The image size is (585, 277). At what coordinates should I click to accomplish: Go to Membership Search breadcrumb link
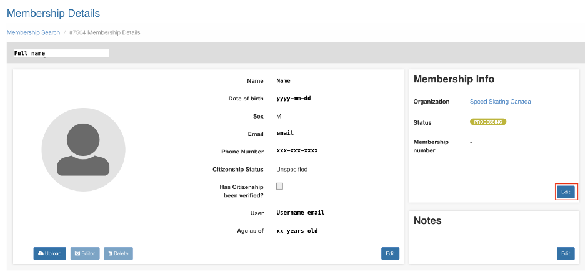tap(33, 32)
